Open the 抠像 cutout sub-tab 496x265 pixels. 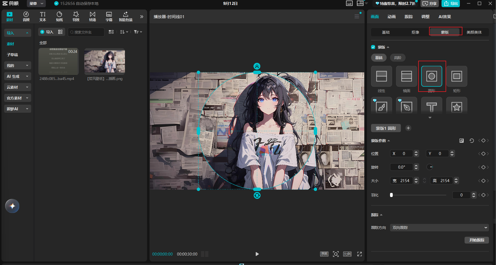click(x=415, y=32)
